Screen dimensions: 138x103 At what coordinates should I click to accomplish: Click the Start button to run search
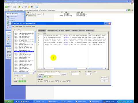[x=40, y=77]
